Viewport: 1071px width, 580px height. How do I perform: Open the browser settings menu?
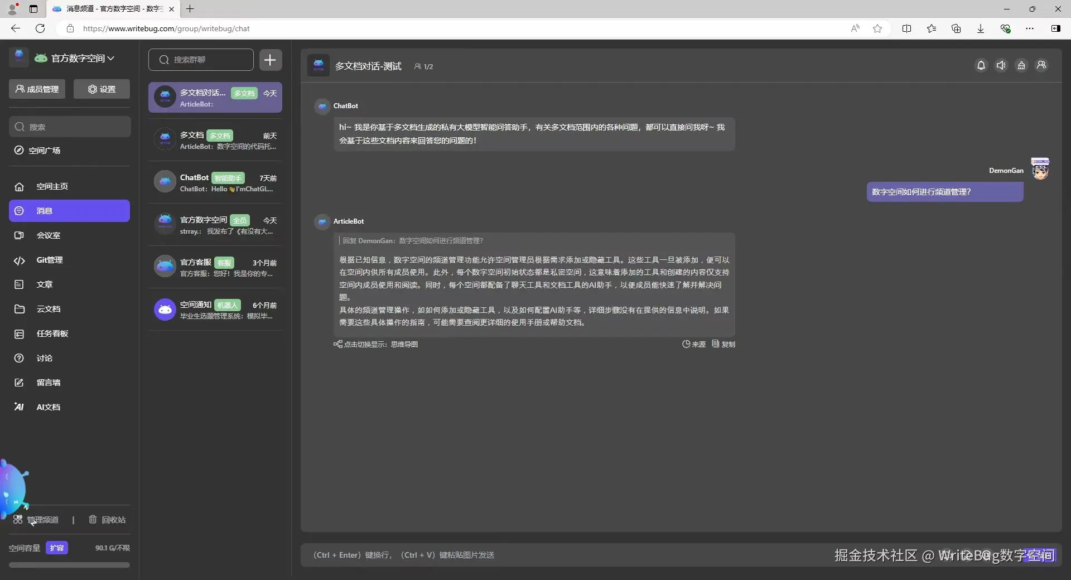point(1030,28)
